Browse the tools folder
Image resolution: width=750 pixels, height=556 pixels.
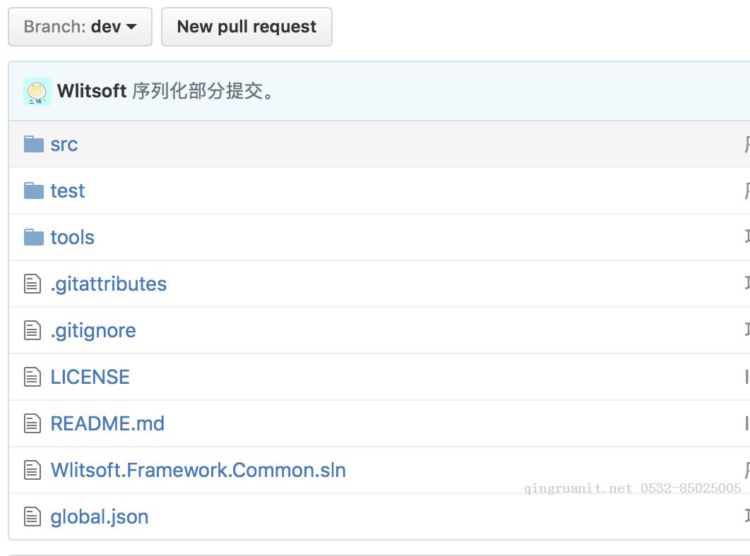73,238
